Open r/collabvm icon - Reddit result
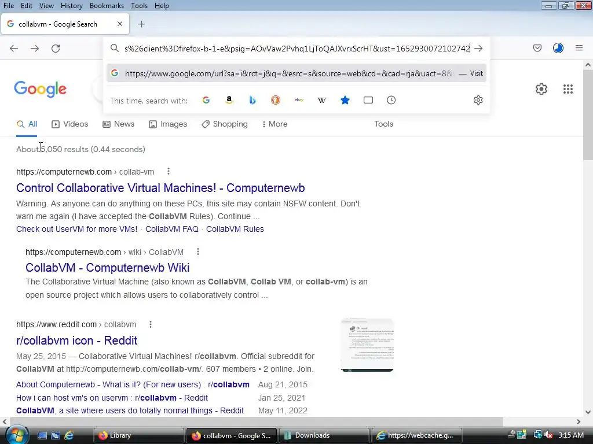The image size is (593, 444). coord(77,340)
